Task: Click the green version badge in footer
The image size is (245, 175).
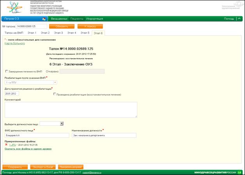Action: (240, 172)
